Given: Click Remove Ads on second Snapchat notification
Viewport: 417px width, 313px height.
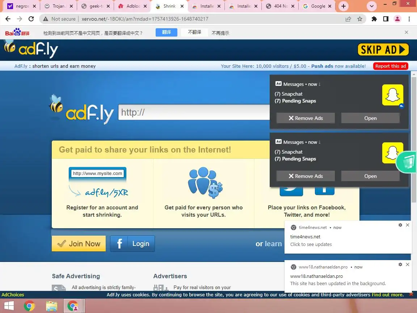Looking at the screenshot, I should point(306,176).
